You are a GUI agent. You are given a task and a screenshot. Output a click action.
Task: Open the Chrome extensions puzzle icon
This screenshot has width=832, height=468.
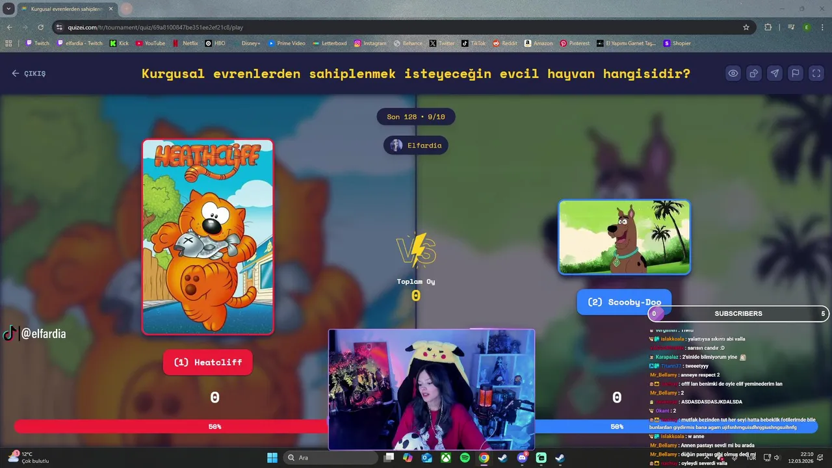click(x=768, y=27)
